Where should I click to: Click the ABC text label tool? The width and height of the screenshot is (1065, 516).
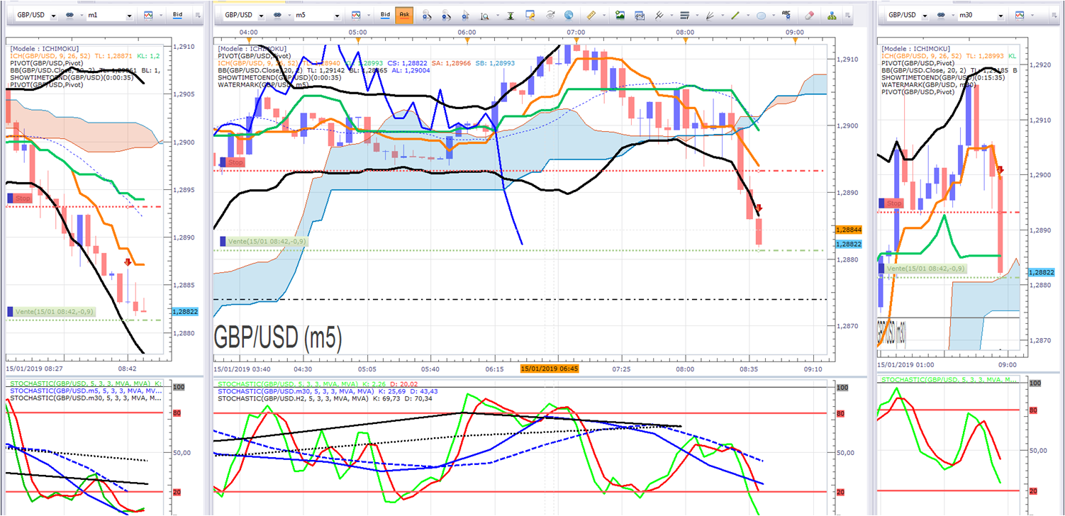pyautogui.click(x=786, y=15)
